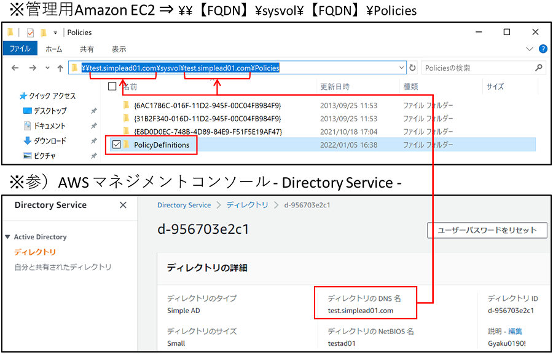Select folder {31B2F340-016D-11D2-945F-00C04FB984F9}

[x=208, y=118]
